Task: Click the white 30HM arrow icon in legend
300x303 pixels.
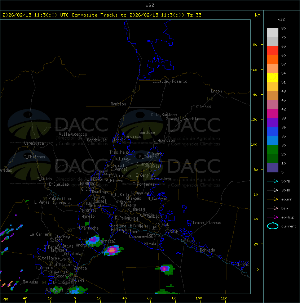Action: (x=273, y=190)
